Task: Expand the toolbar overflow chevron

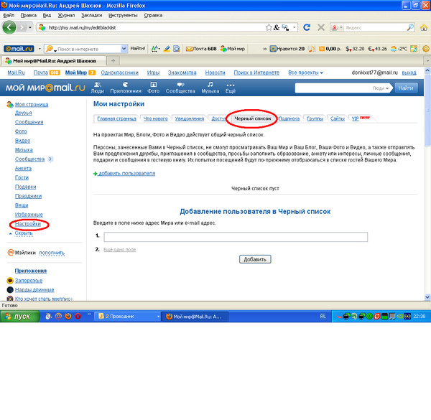Action: point(264,49)
